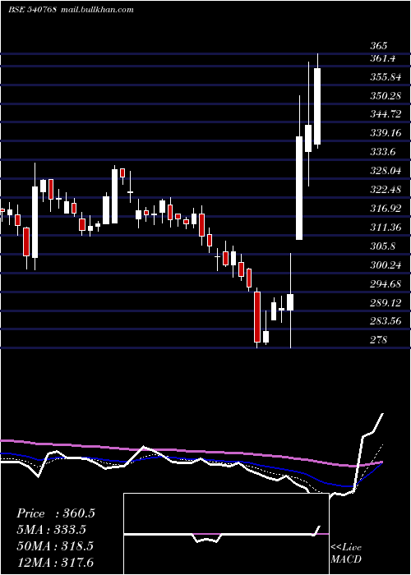Select the 361.4 price axis label
Image resolution: width=411 pixels, height=575 pixels.
click(x=383, y=58)
